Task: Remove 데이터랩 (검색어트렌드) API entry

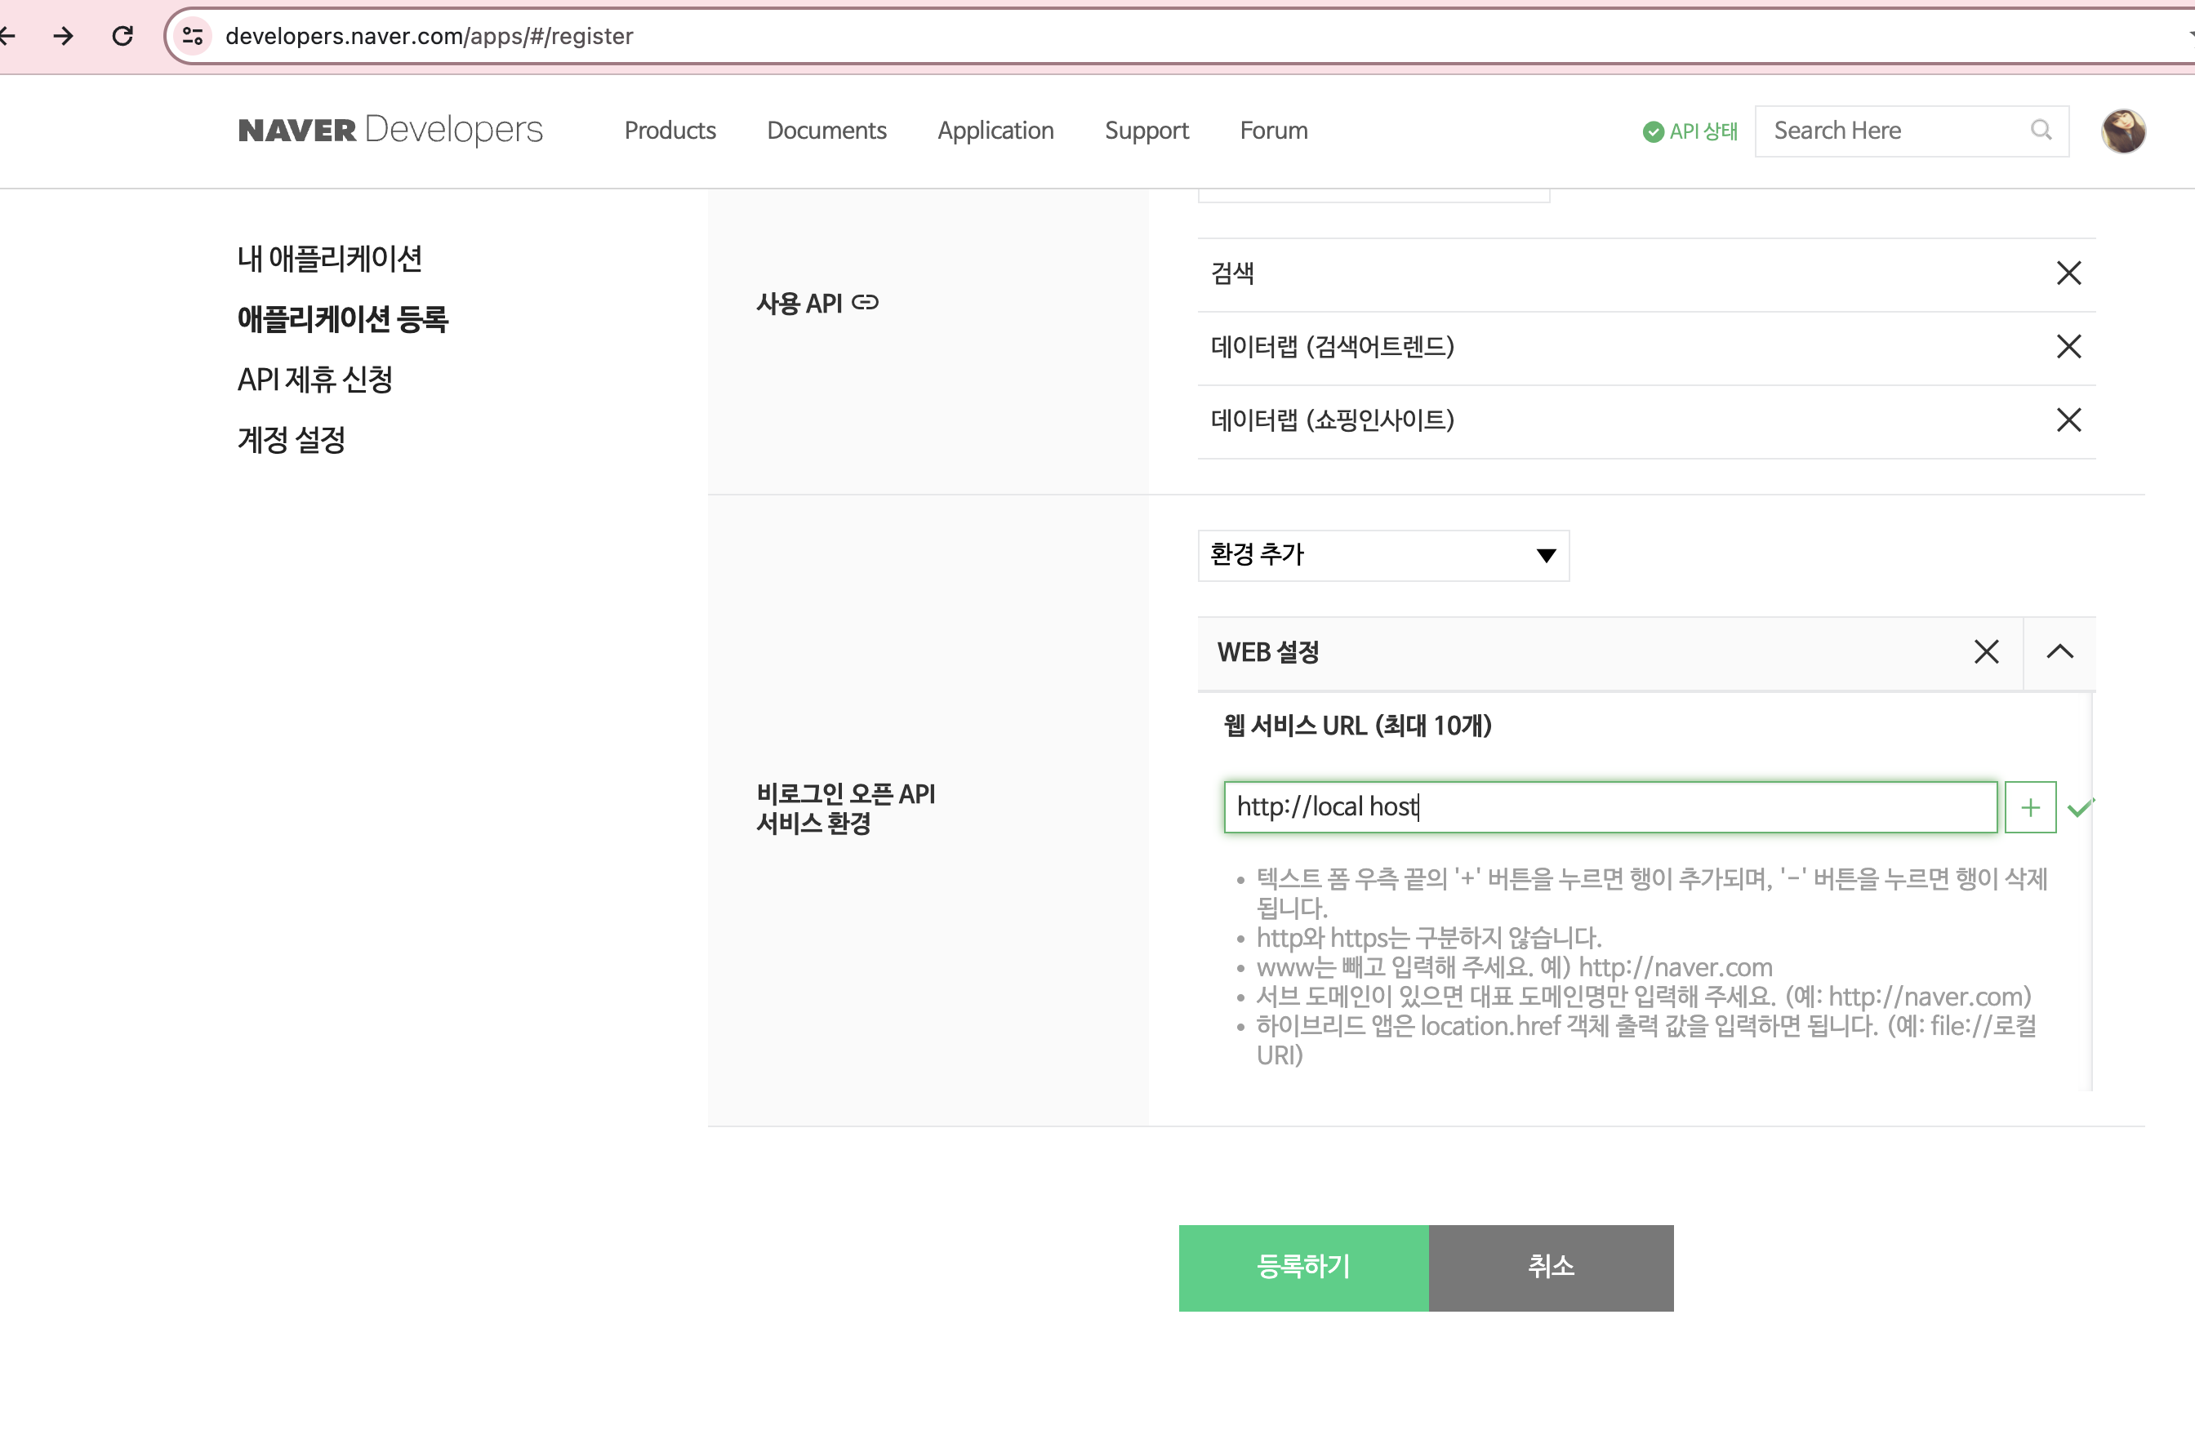Action: point(2068,347)
